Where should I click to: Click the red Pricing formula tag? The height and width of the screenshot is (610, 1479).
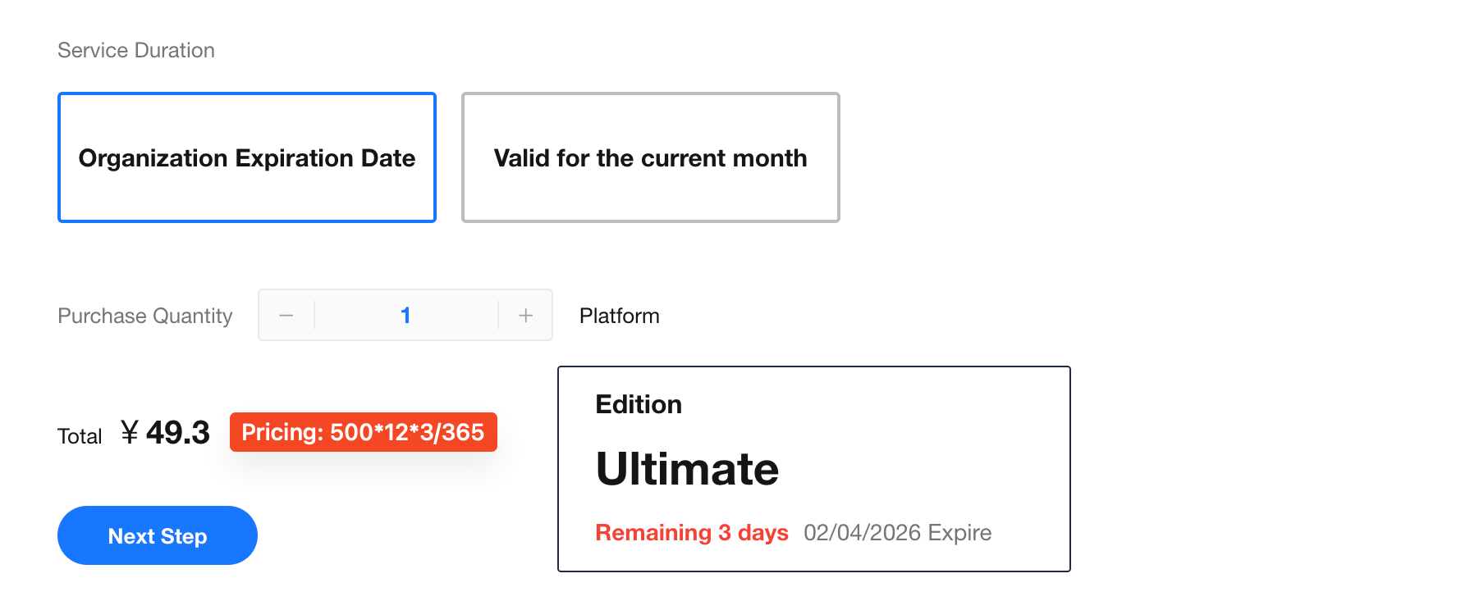tap(363, 432)
